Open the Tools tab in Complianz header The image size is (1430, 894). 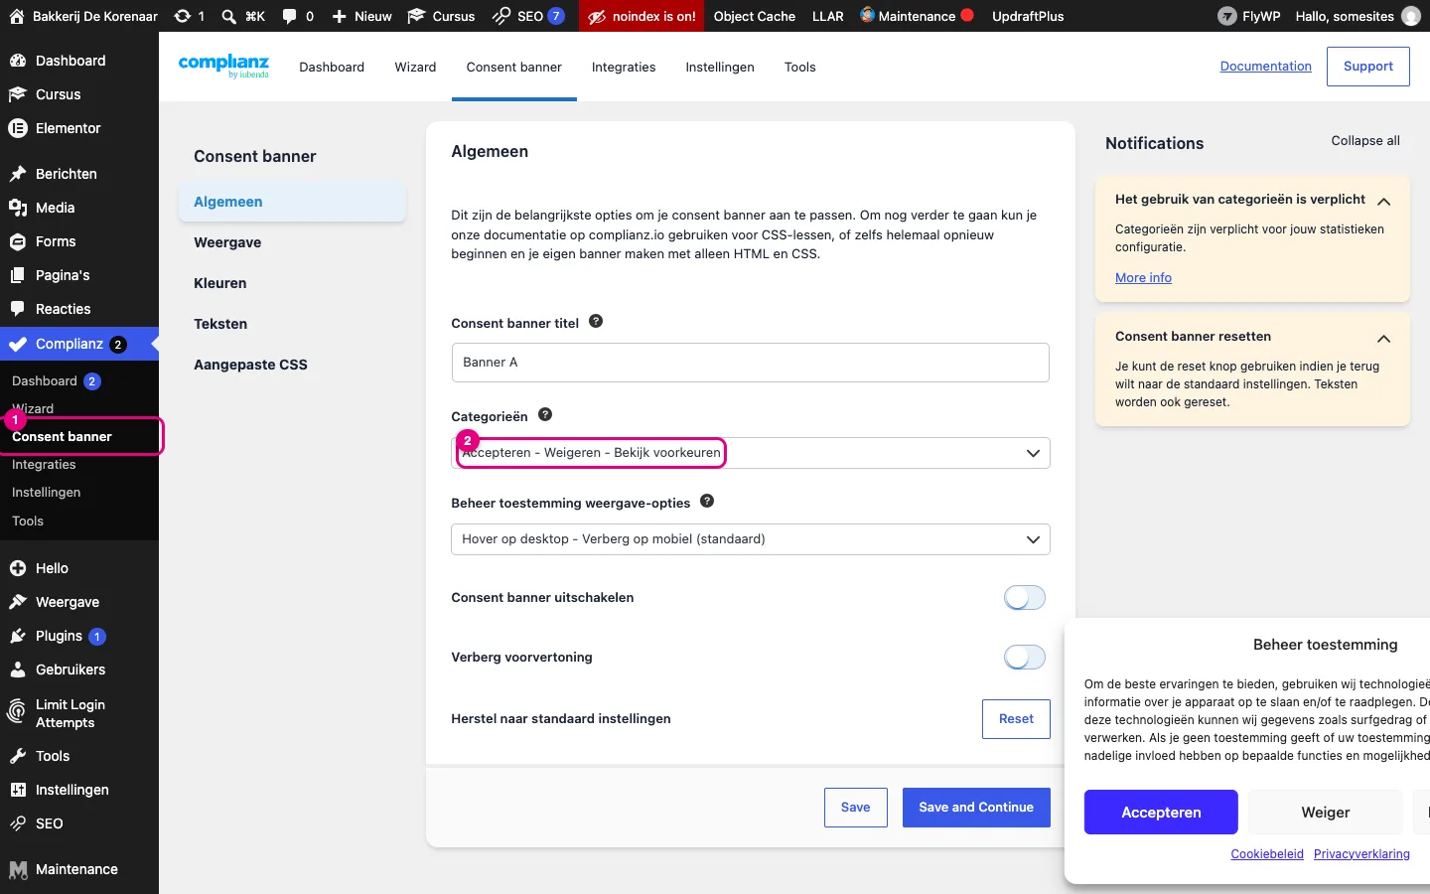point(800,67)
